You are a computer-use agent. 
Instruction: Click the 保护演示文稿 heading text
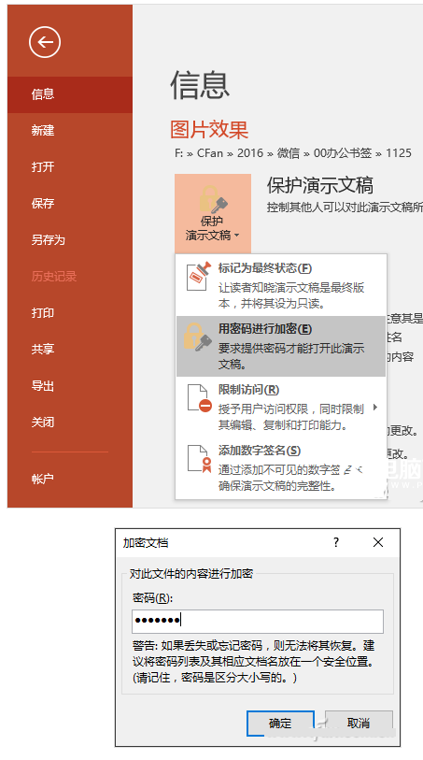coord(320,186)
